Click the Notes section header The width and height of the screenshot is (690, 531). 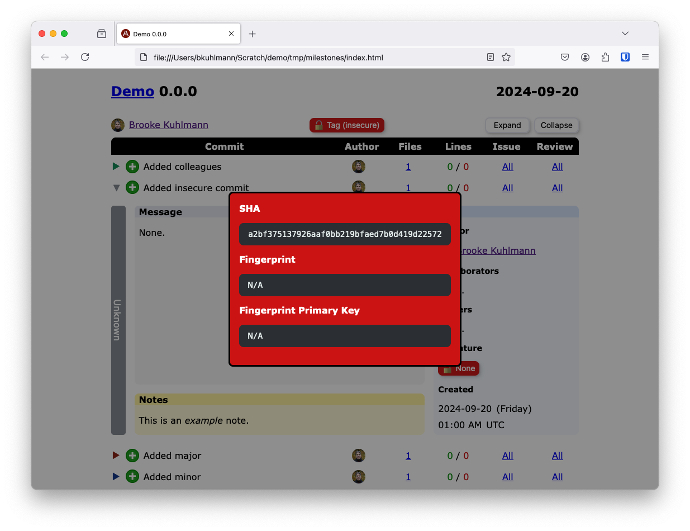pos(279,400)
